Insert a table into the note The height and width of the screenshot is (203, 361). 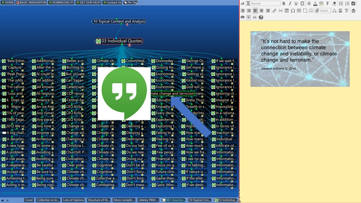[299, 11]
